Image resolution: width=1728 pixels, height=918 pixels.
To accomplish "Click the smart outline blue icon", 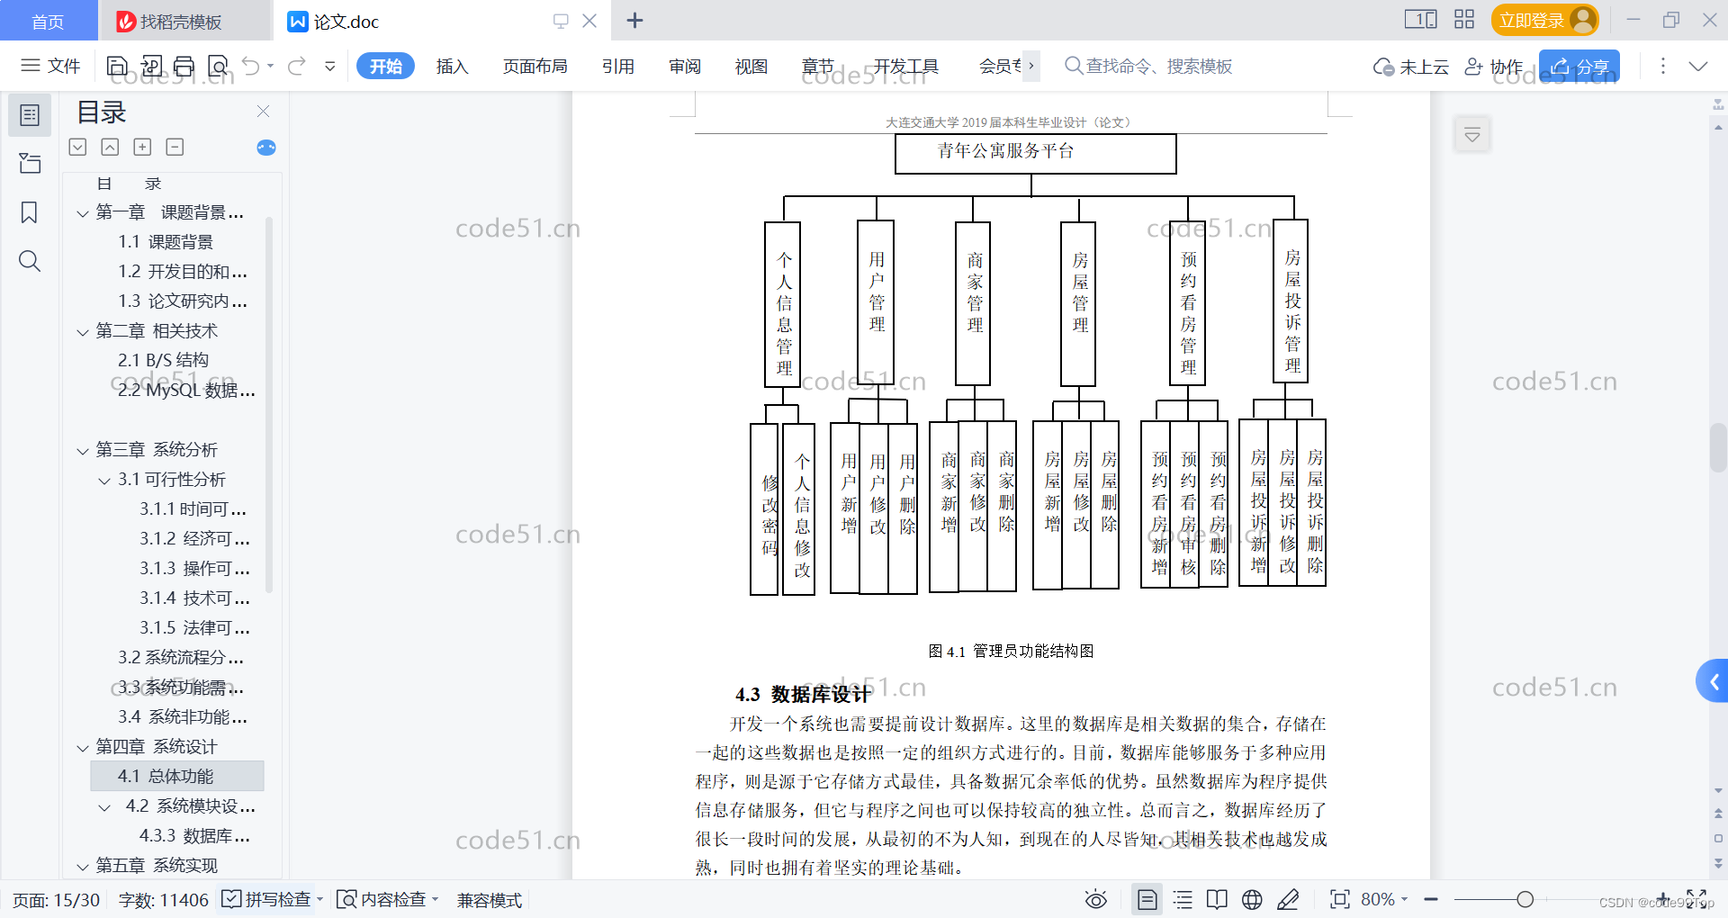I will 266,148.
